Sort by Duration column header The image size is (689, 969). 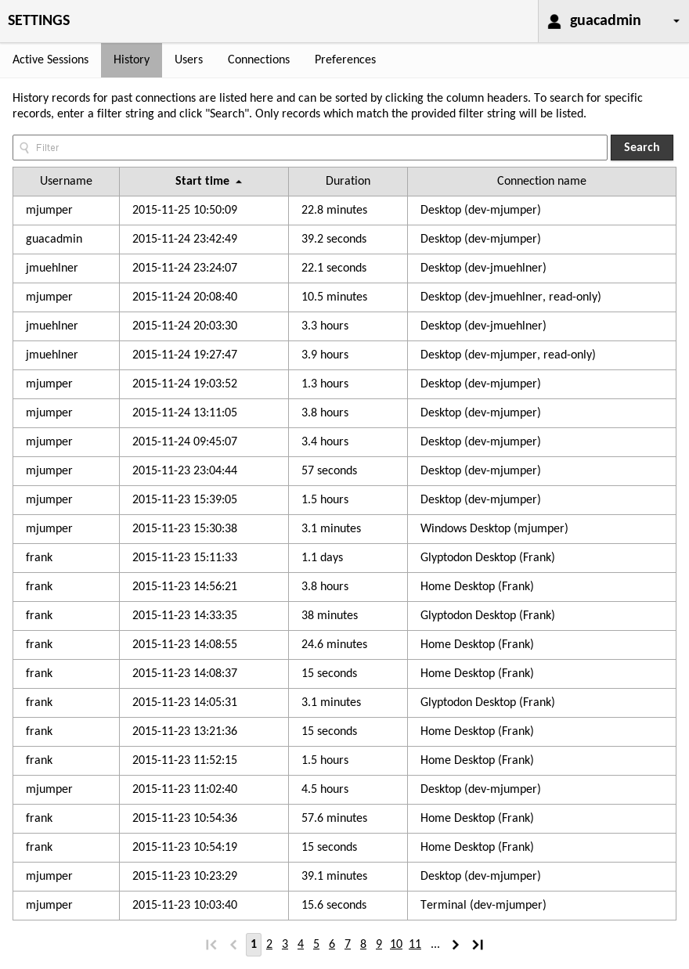click(x=348, y=181)
